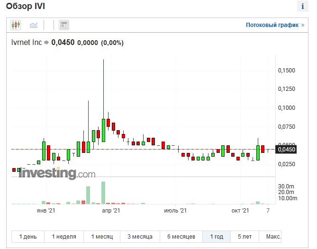The height and width of the screenshot is (249, 317).
Task: Click the янв '21 date axis label
Action: (46, 211)
